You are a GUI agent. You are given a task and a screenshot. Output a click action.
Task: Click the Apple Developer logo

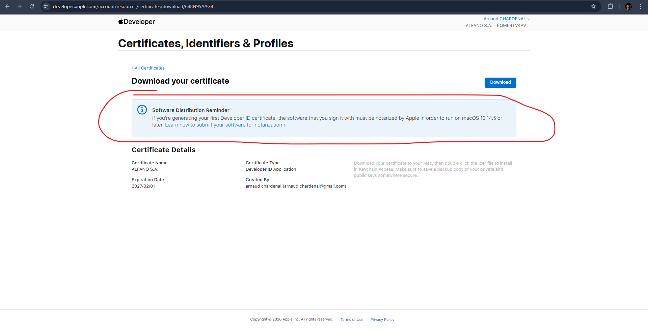pyautogui.click(x=136, y=22)
